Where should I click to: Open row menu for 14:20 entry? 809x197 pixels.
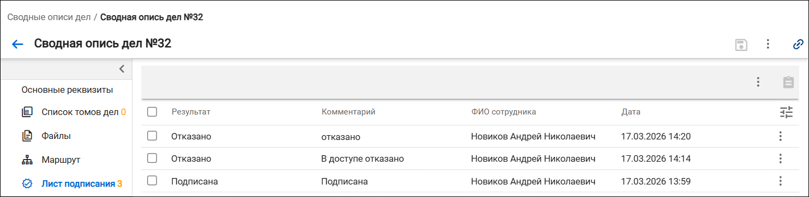(x=780, y=136)
